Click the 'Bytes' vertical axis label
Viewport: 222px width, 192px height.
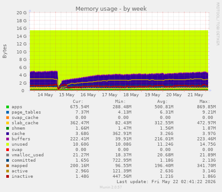(x=4, y=51)
